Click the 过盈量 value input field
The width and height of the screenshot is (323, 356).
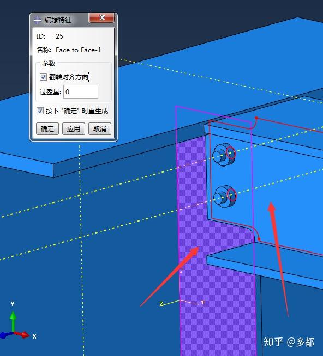pyautogui.click(x=81, y=92)
